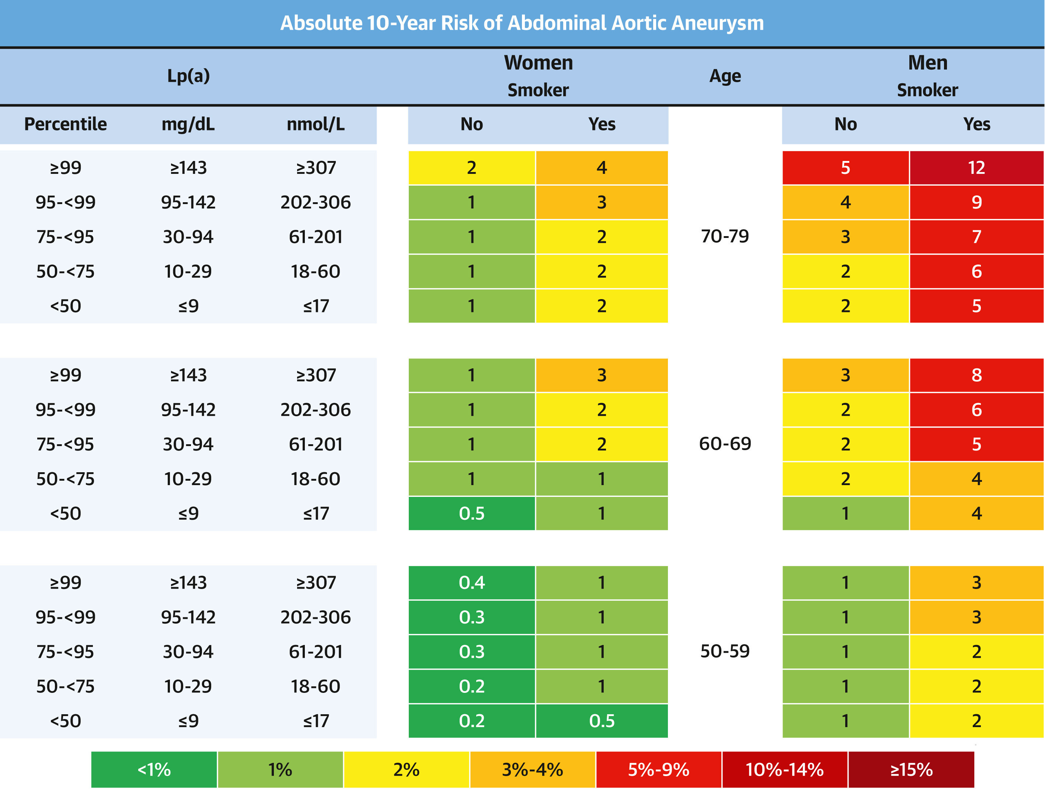This screenshot has width=1045, height=789.
Task: Click the 'Lp(a)' column group header
Action: 188,76
